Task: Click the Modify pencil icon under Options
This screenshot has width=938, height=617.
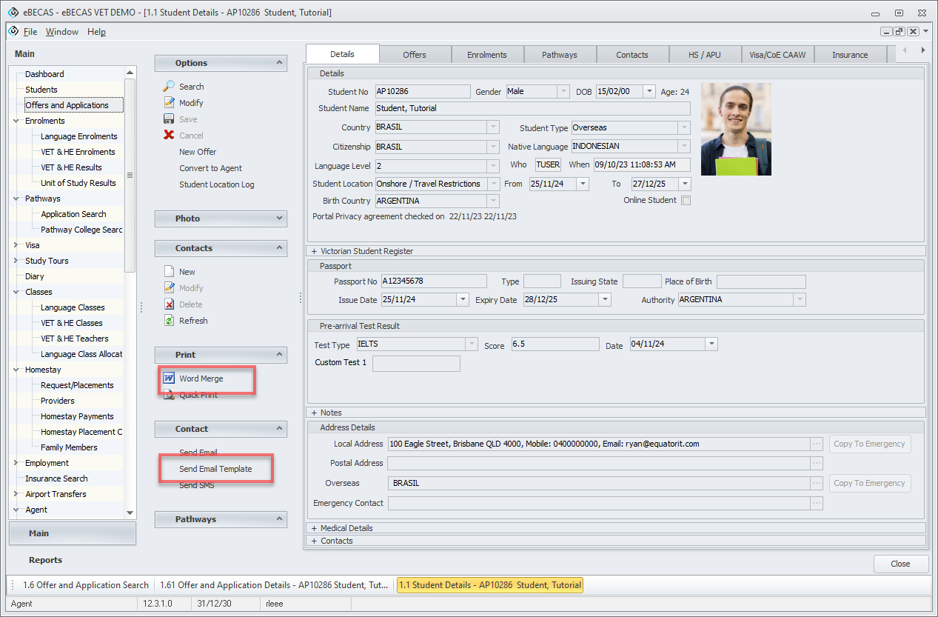Action: pyautogui.click(x=169, y=103)
